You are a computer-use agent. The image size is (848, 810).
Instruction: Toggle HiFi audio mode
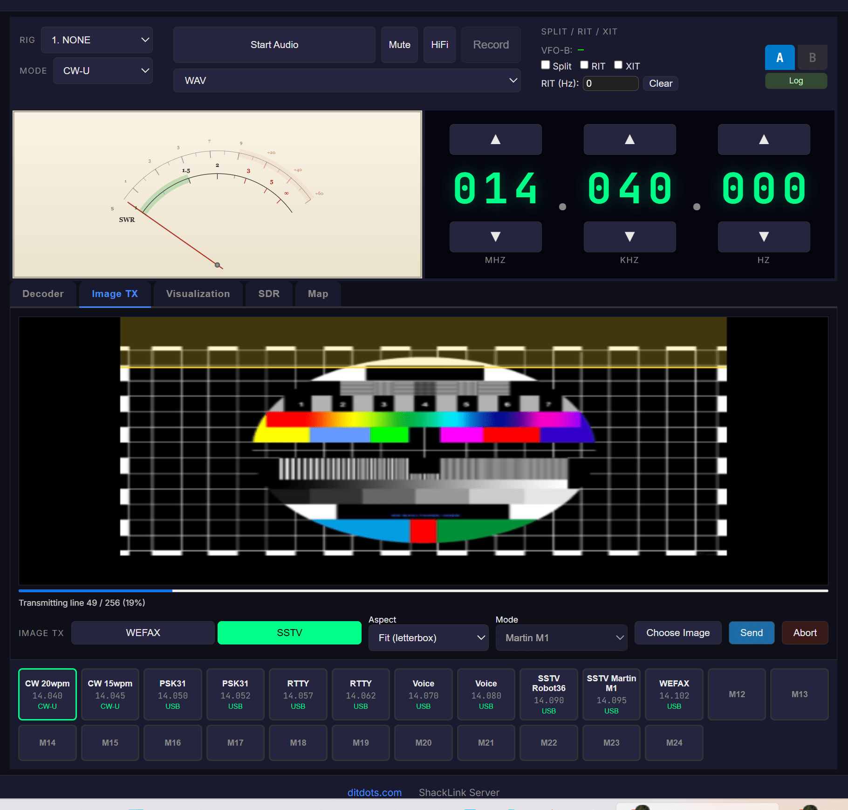click(x=439, y=45)
